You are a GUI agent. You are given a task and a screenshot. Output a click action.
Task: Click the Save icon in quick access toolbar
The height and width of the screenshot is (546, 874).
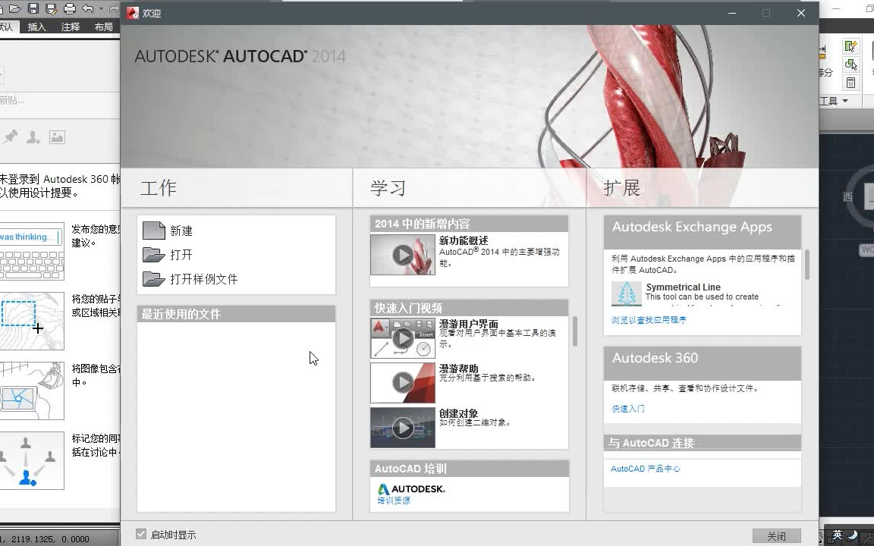tap(33, 9)
